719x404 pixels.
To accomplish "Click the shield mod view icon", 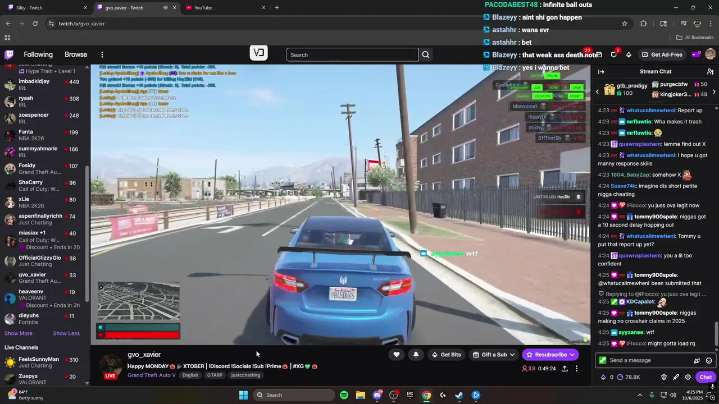I will click(x=663, y=377).
